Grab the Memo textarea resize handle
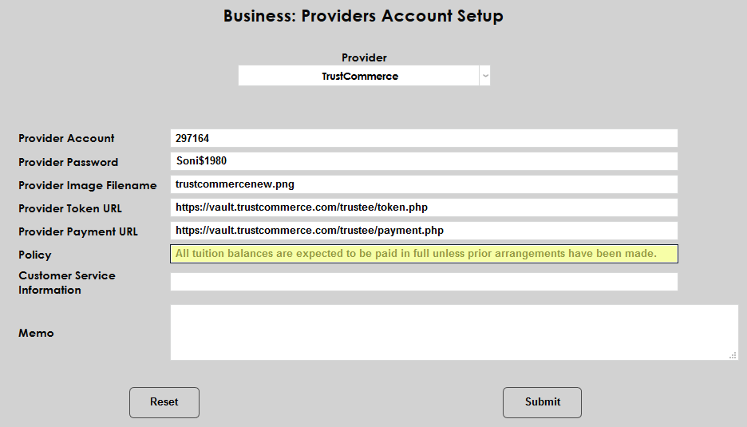The image size is (747, 427). click(x=733, y=355)
